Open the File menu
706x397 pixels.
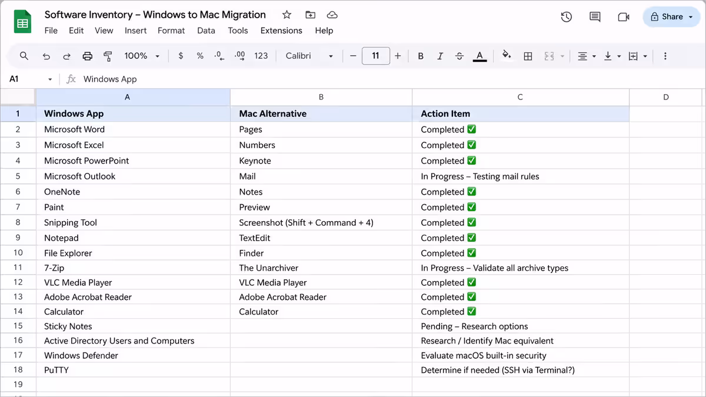pos(51,31)
